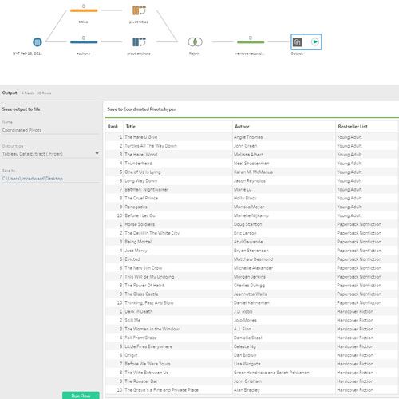Select the NYT Feb 18 input step icon
Viewport: 399px width, 399px height.
click(x=38, y=41)
